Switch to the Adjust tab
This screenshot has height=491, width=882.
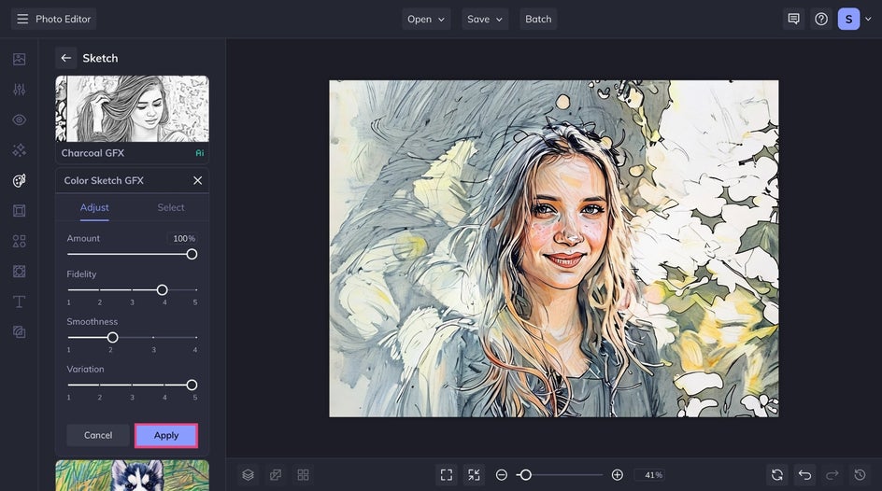(x=94, y=207)
